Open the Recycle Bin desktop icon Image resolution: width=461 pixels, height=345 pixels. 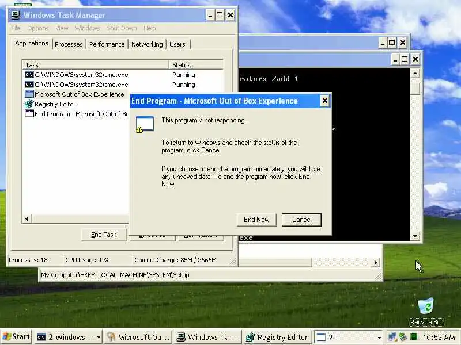[426, 311]
